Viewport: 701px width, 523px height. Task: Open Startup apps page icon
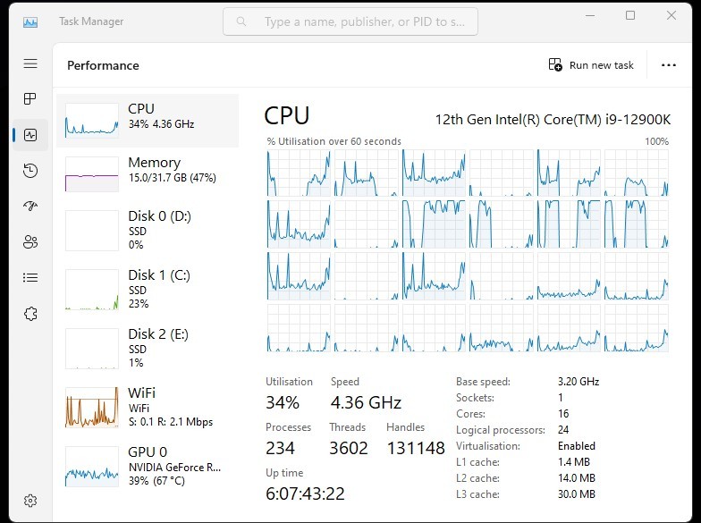(x=30, y=207)
